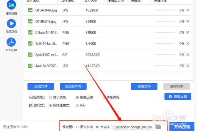The width and height of the screenshot is (198, 131).
Task: Click the 18.29KB file size value
Action: (92, 10)
